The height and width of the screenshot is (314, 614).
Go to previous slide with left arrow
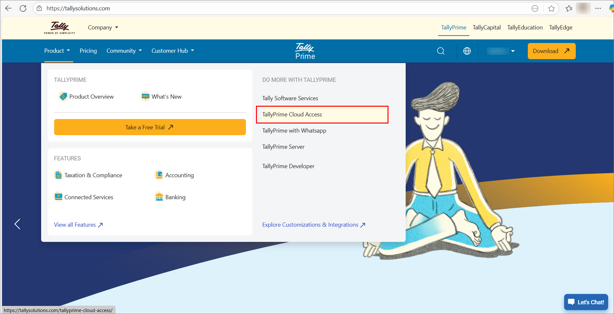click(x=17, y=224)
